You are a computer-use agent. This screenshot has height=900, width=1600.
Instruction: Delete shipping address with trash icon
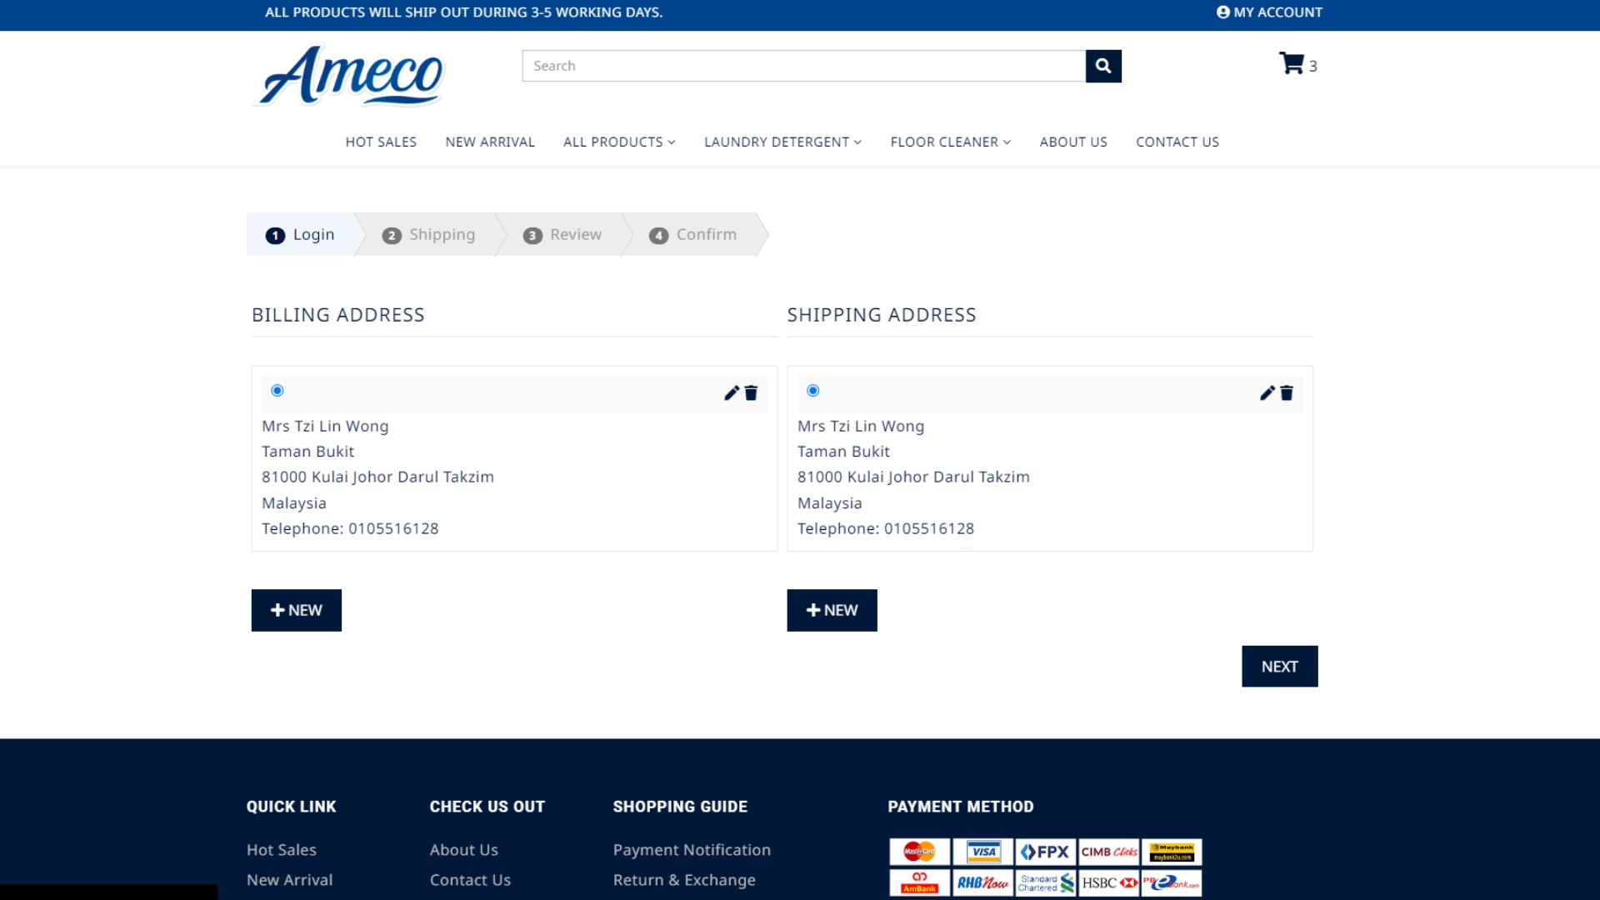point(1287,393)
